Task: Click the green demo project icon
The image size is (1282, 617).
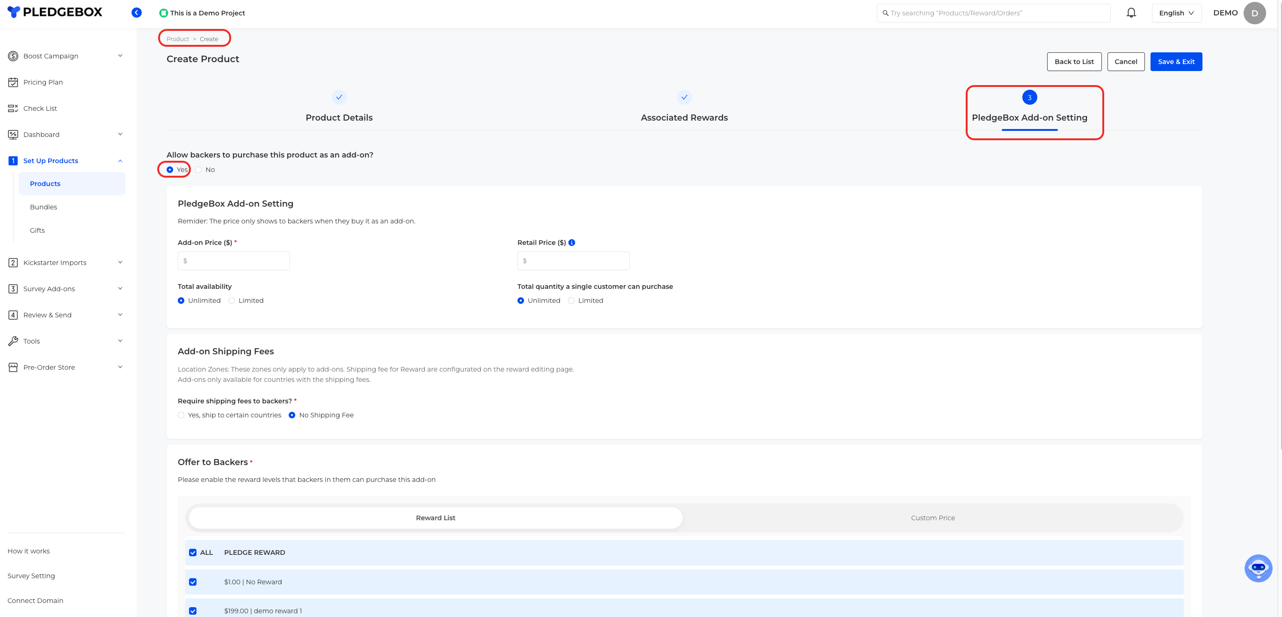Action: tap(163, 13)
